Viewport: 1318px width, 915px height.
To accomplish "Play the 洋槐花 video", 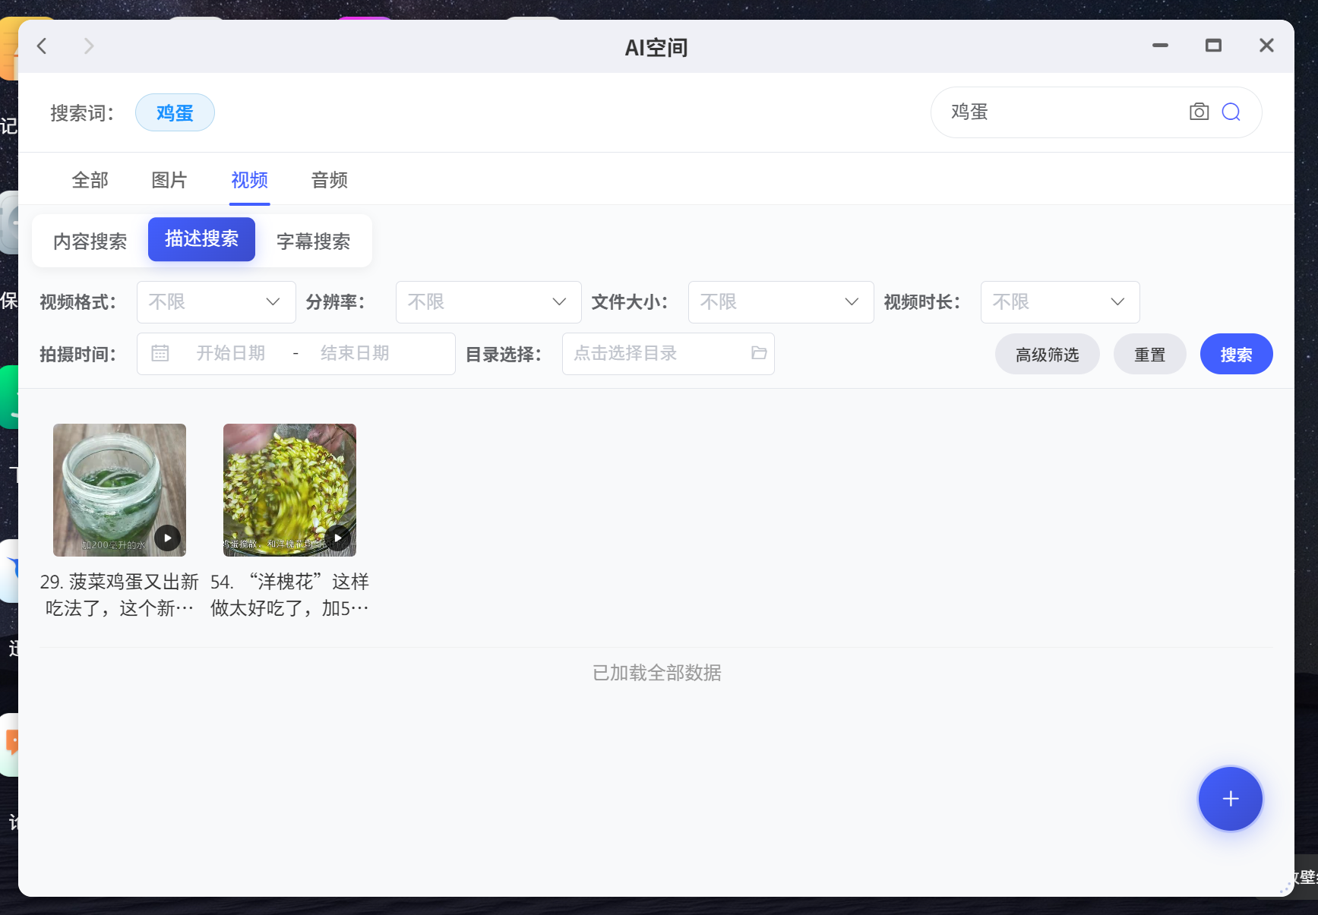I will pyautogui.click(x=337, y=538).
